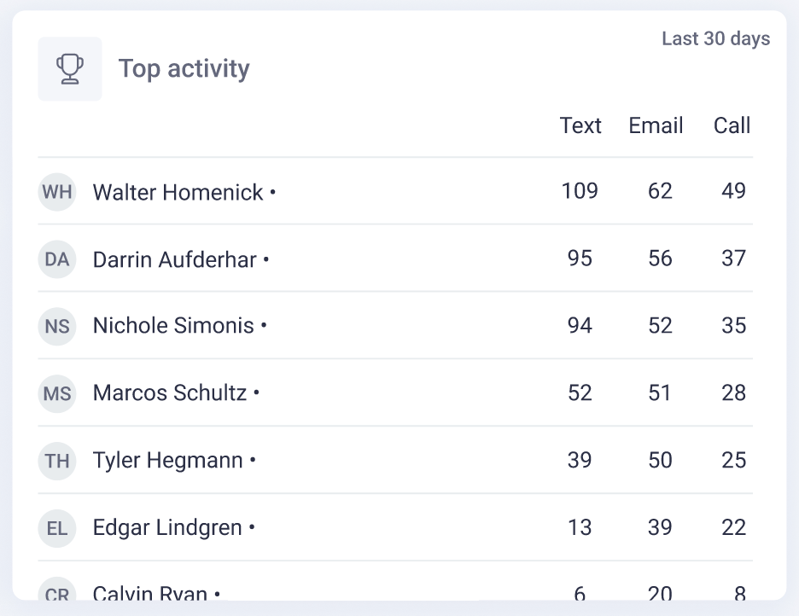
Task: Click the WH avatar for Walter Homenick
Action: pyautogui.click(x=57, y=192)
